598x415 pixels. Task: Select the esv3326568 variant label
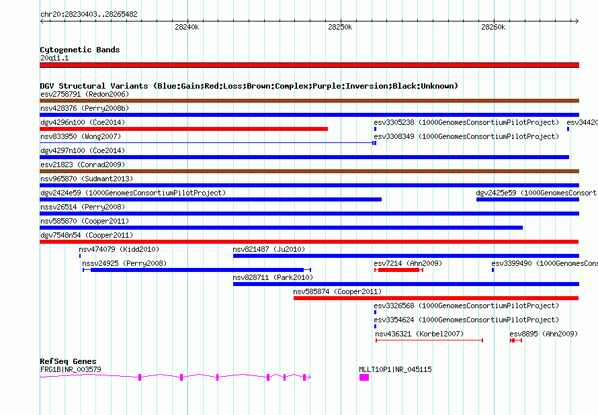(x=466, y=306)
